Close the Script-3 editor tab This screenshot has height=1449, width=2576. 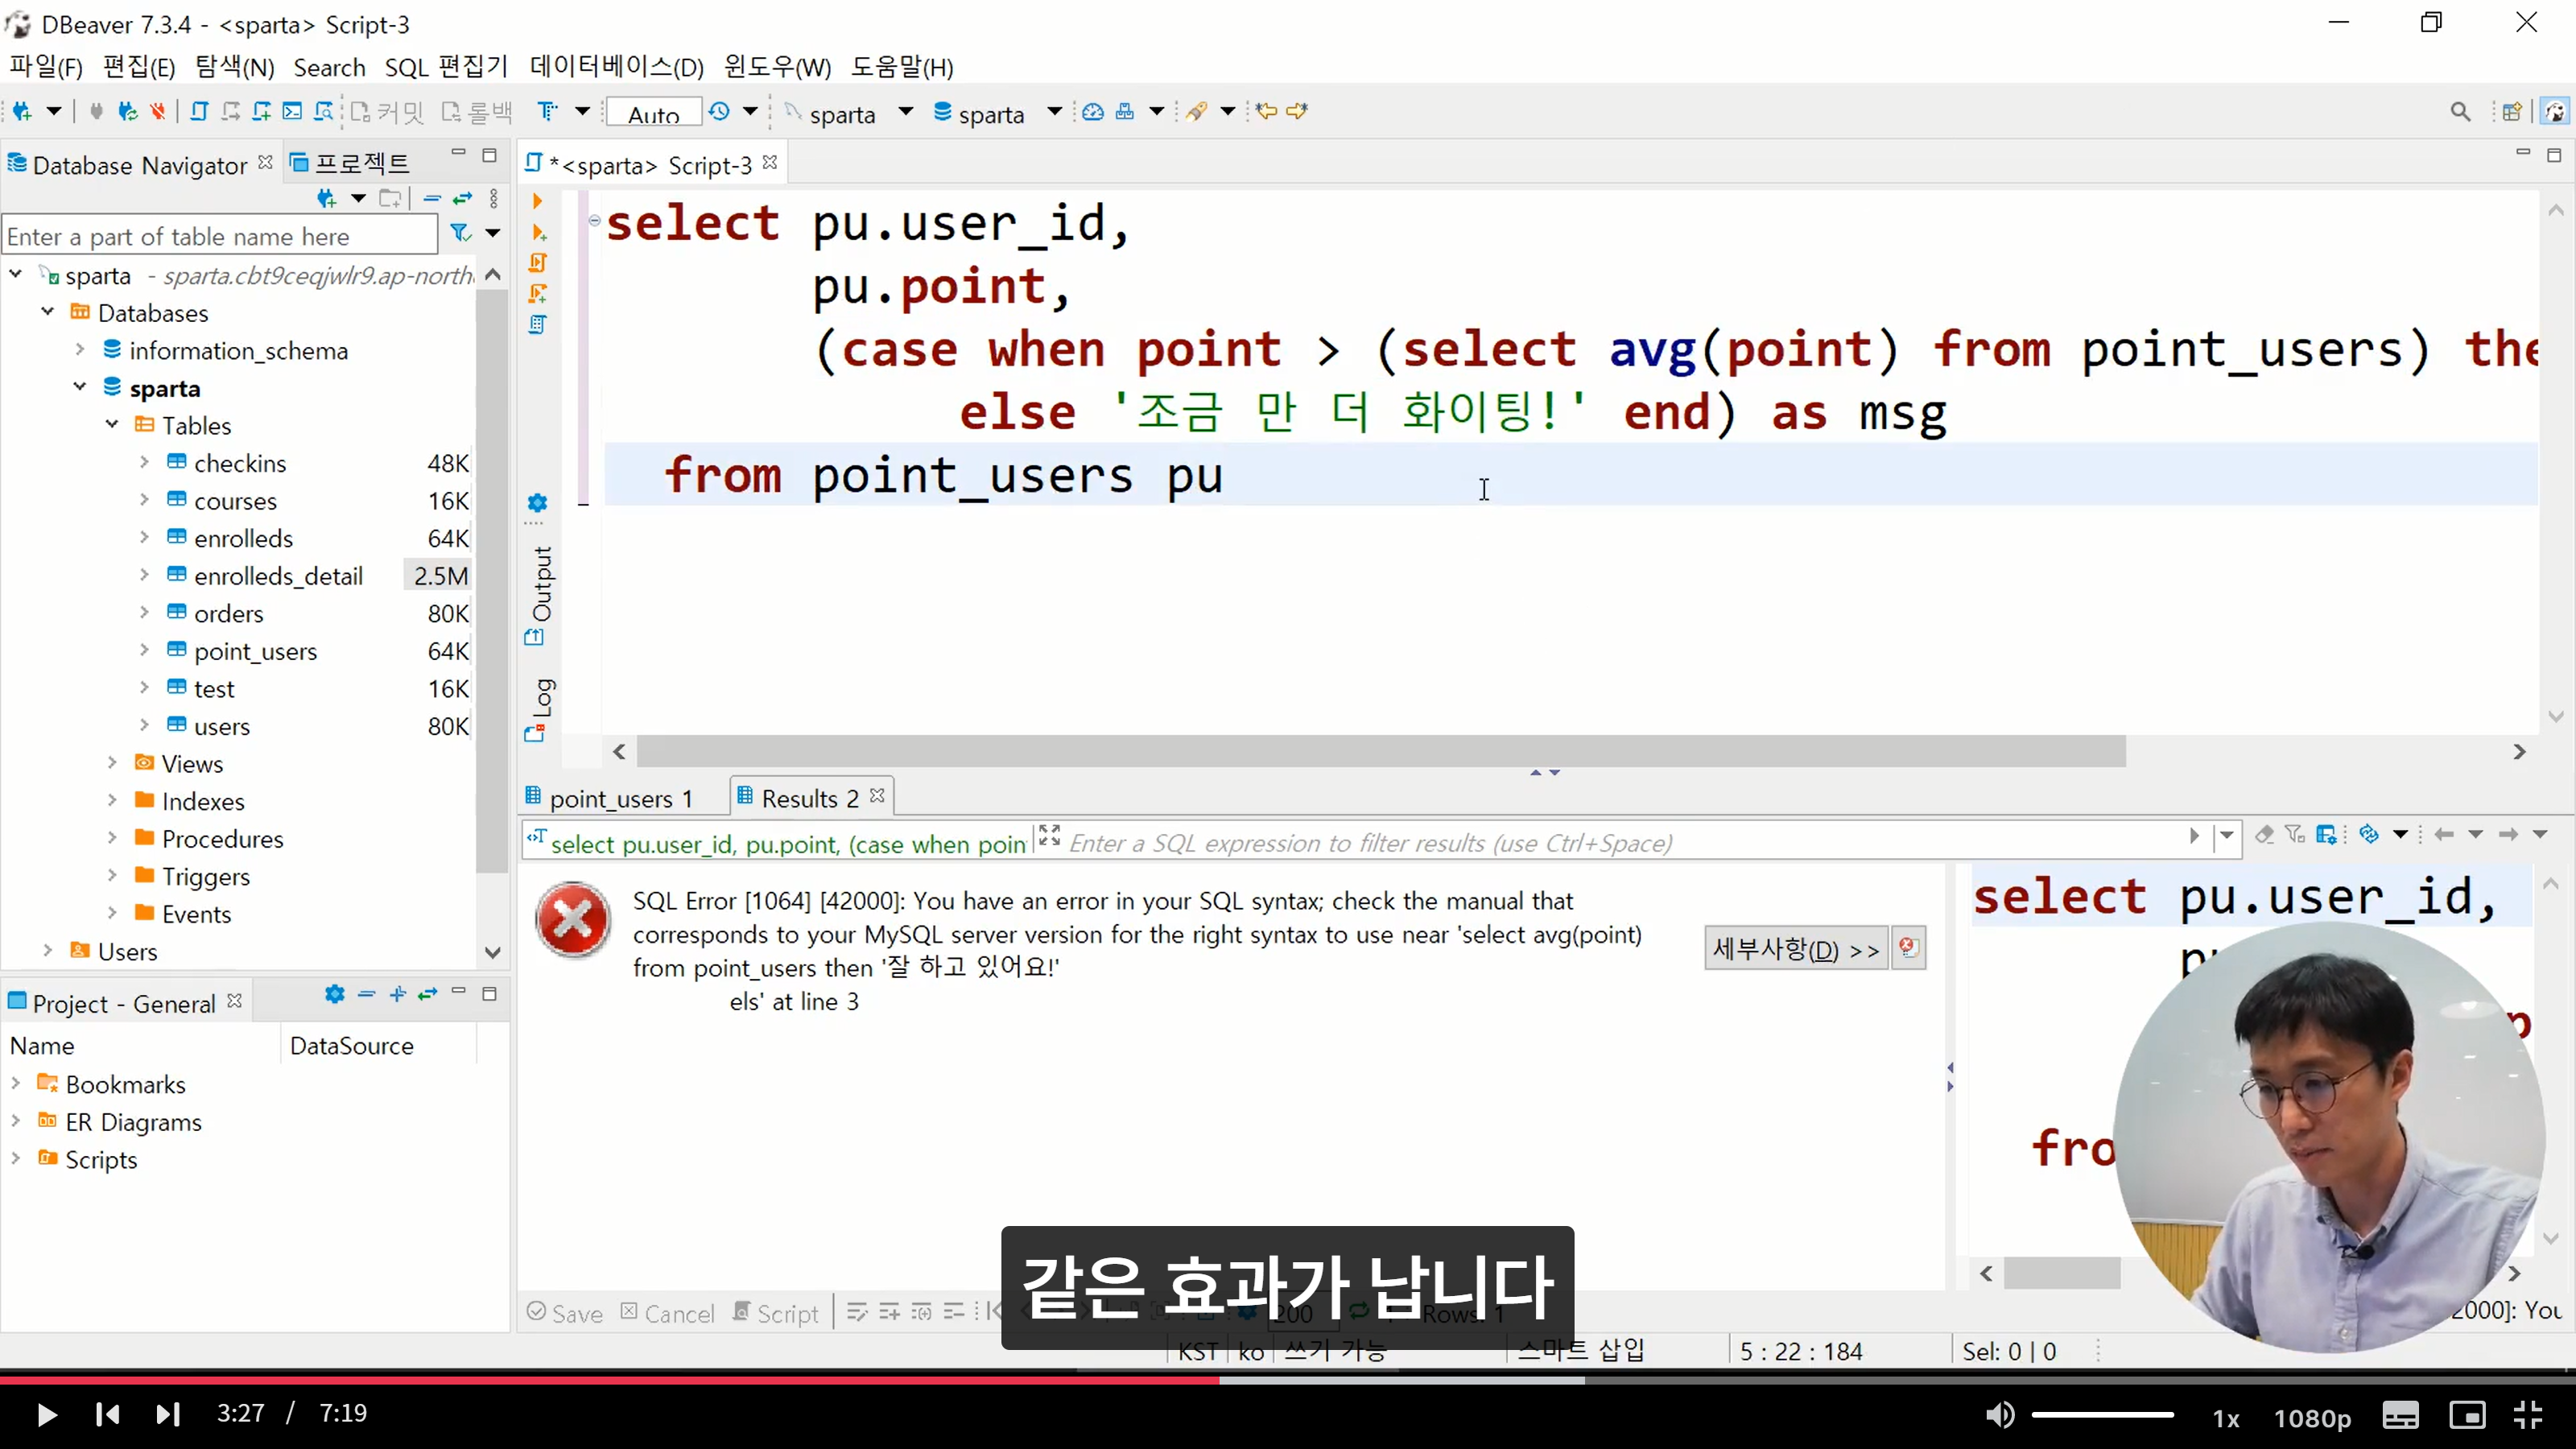(770, 162)
